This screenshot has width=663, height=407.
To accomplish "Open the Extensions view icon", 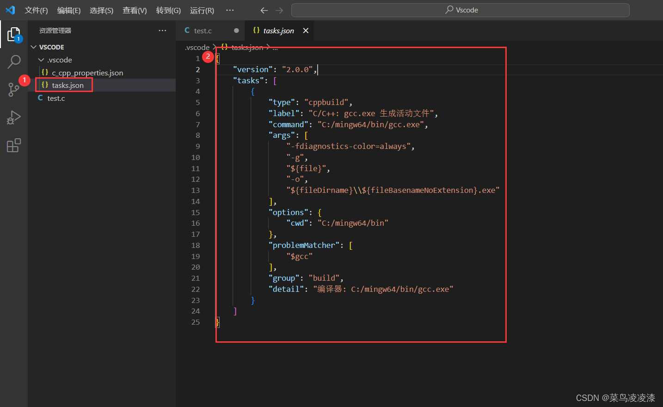I will tap(14, 145).
